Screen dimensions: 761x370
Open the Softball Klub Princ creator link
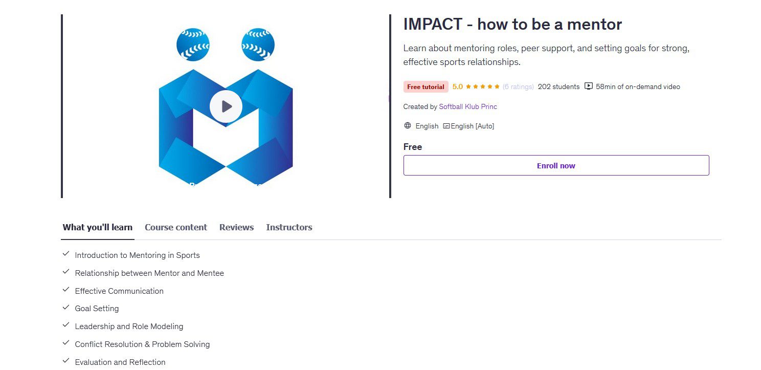[x=468, y=106]
